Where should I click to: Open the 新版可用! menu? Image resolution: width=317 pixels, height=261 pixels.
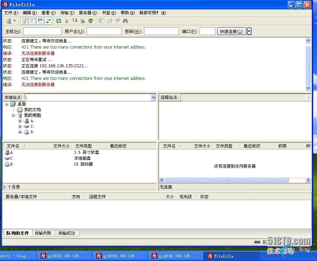(x=153, y=13)
